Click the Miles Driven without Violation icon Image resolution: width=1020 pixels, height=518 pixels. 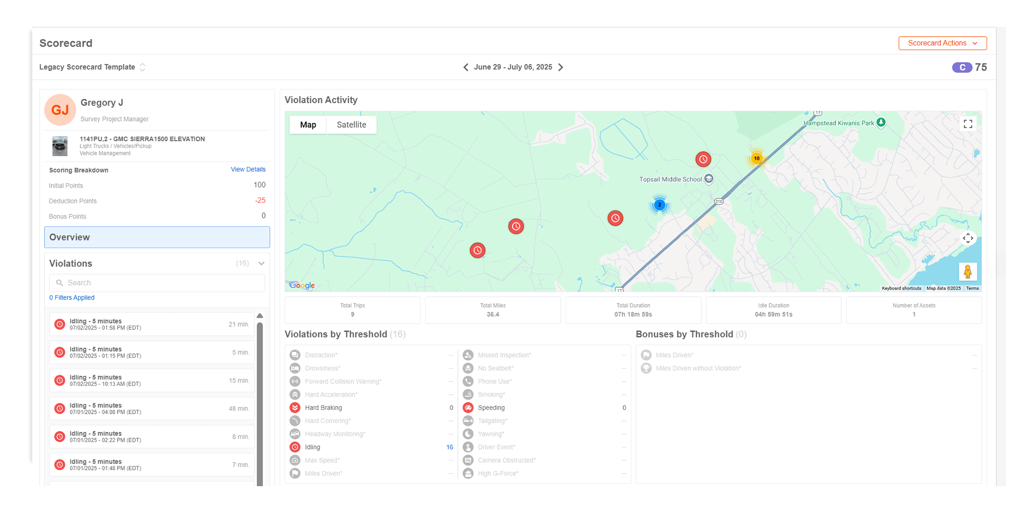(x=646, y=368)
